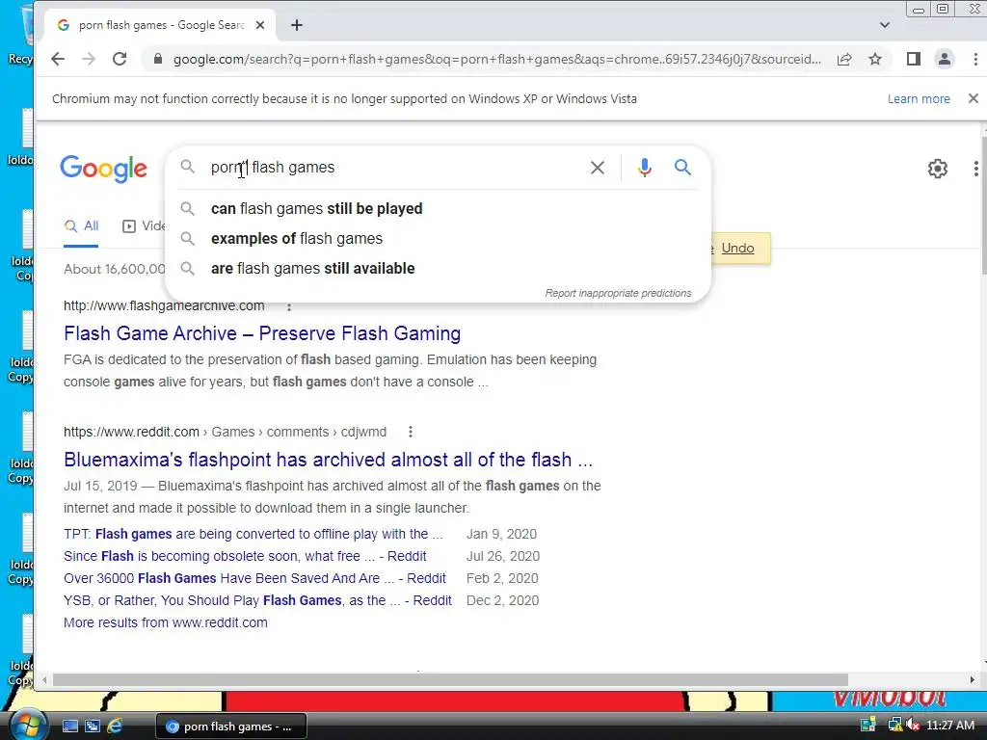
Task: Click the address bar URL
Action: pos(496,59)
